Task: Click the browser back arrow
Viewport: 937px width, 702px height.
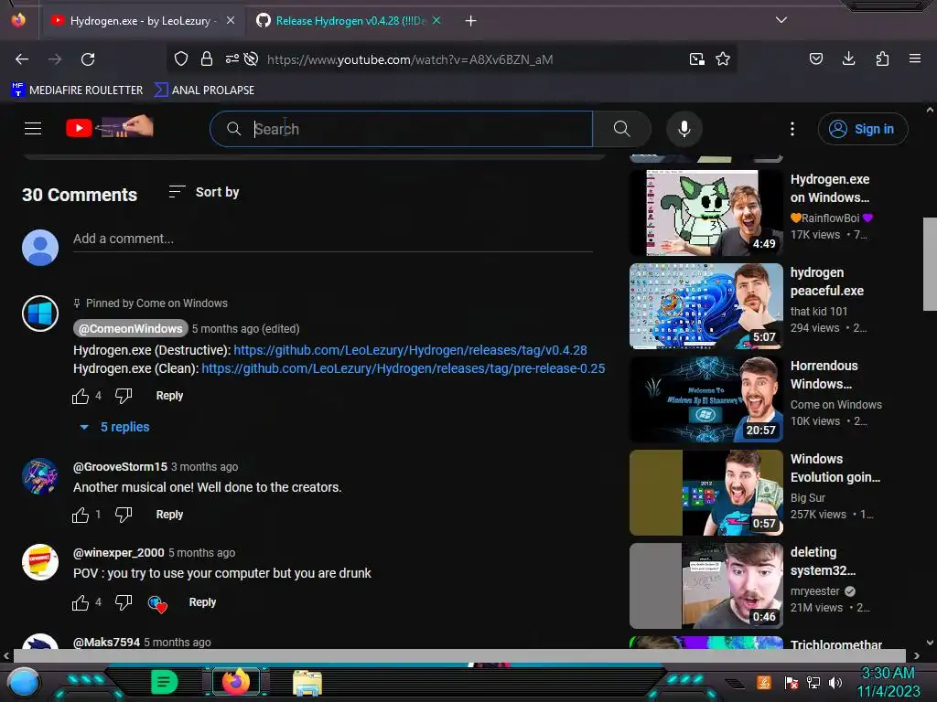Action: pyautogui.click(x=22, y=59)
